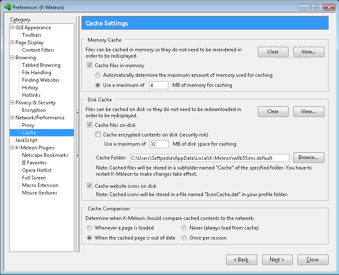Open Opera Hotlist plugin settings
This screenshot has width=339, height=275.
[x=37, y=170]
